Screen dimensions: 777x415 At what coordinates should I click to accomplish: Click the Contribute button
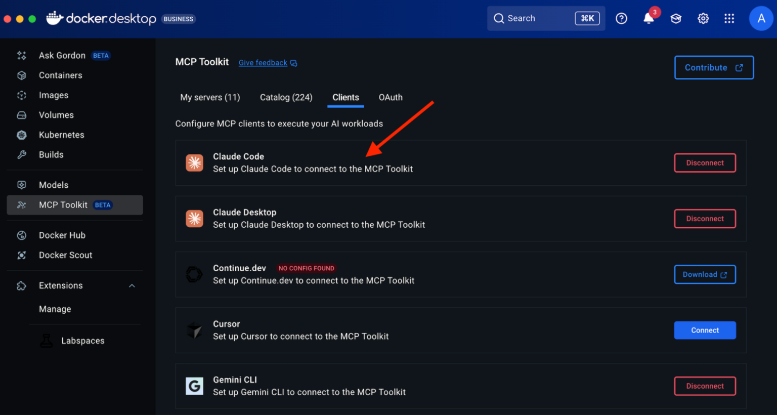pyautogui.click(x=714, y=67)
